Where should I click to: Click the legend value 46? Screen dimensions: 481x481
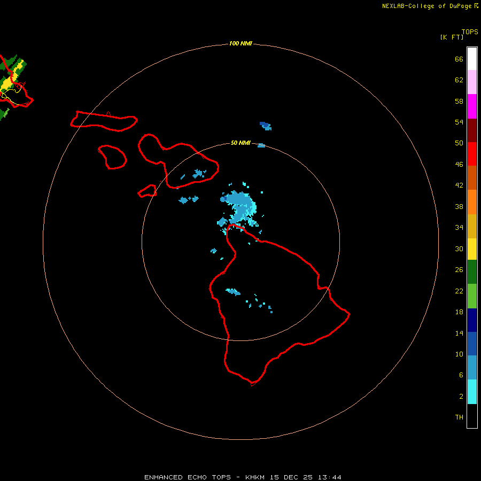pyautogui.click(x=459, y=165)
